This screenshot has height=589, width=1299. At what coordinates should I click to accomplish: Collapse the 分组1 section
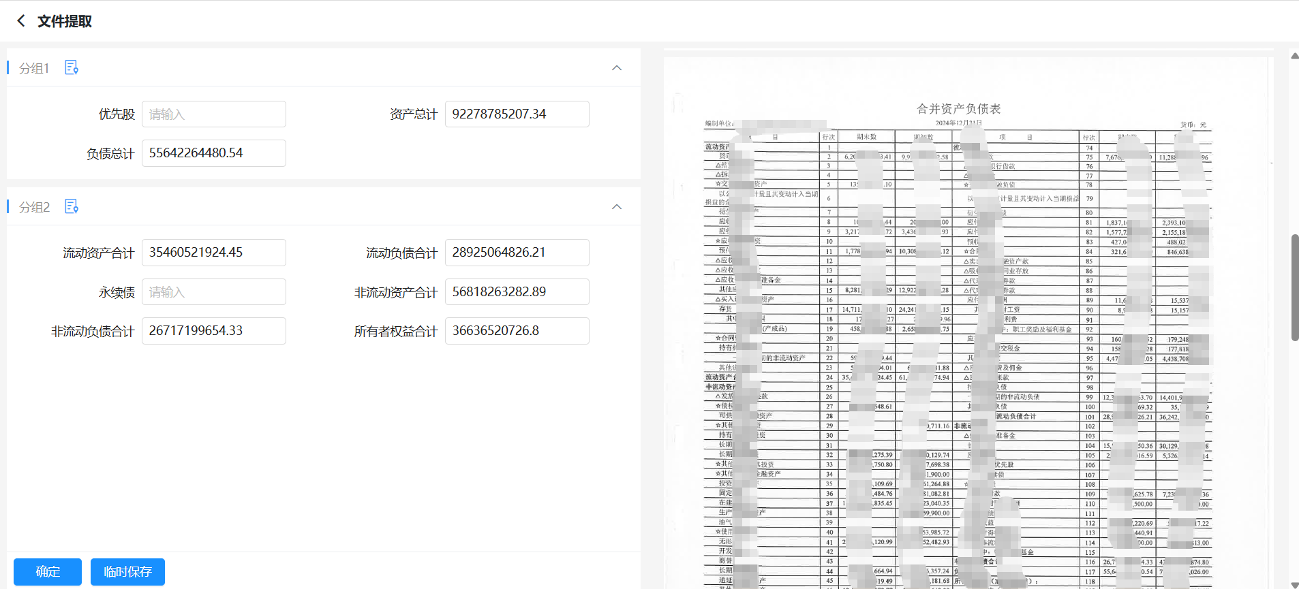coord(617,68)
